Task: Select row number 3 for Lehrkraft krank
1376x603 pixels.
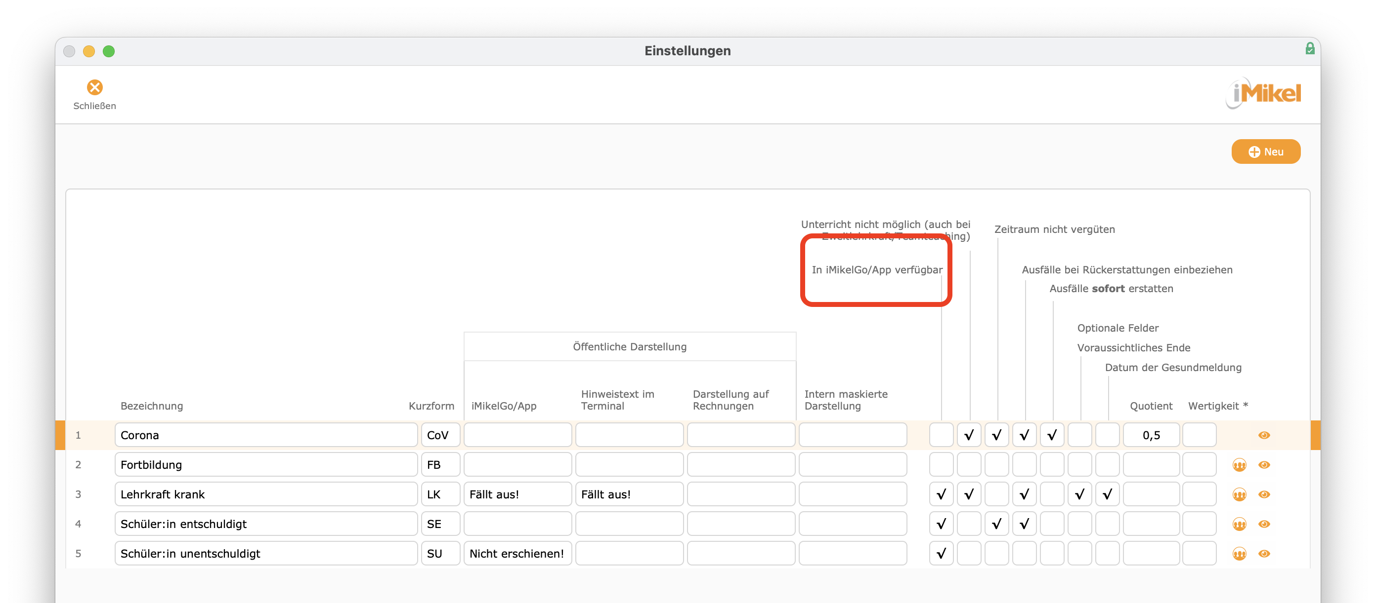Action: 78,494
